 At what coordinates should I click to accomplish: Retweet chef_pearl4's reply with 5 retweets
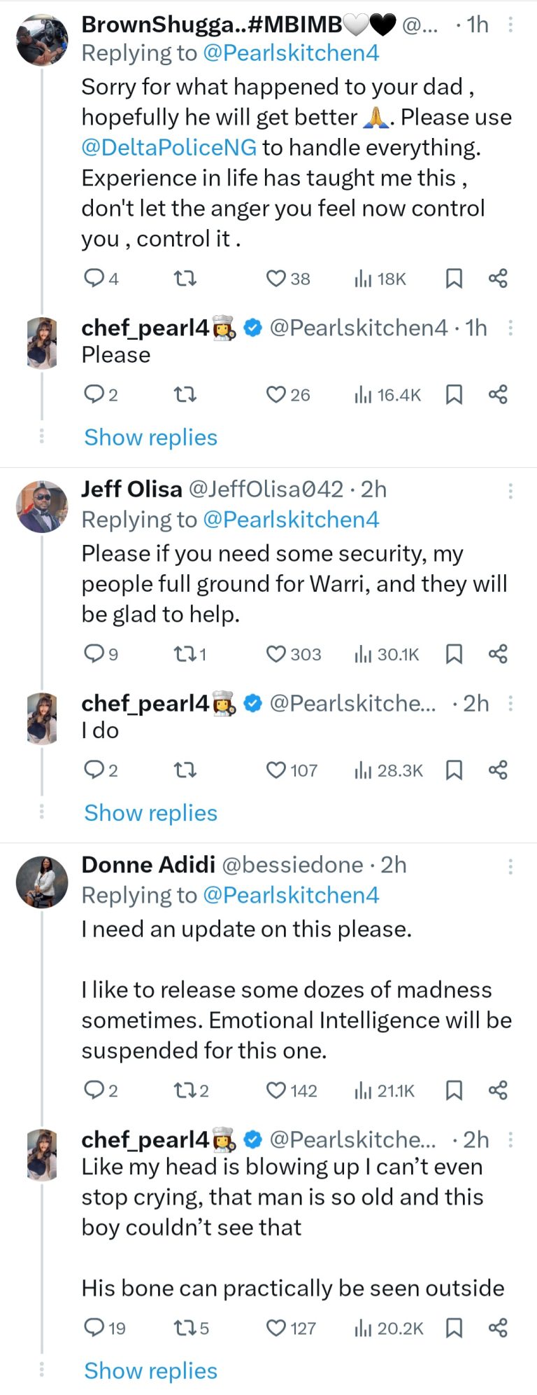184,1328
